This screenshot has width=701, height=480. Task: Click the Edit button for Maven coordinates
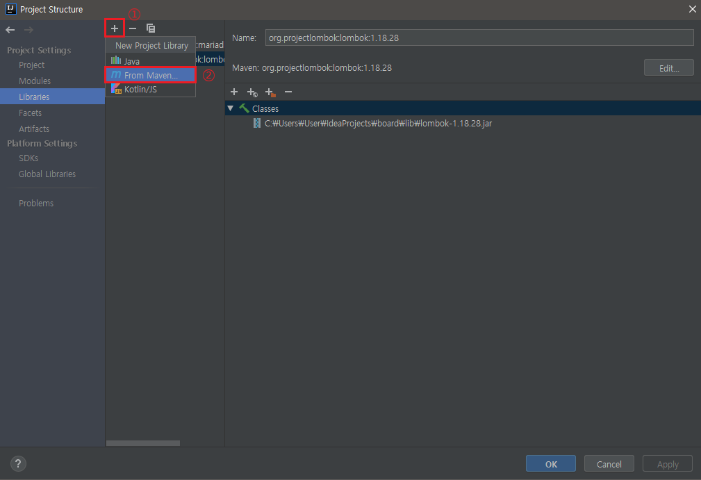click(668, 67)
